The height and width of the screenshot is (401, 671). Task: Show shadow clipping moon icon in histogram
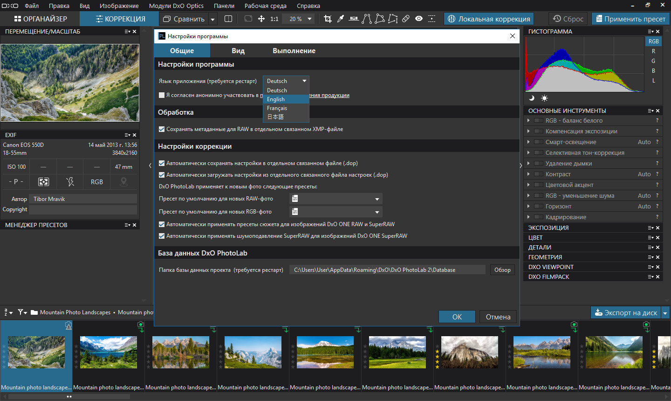pos(532,98)
